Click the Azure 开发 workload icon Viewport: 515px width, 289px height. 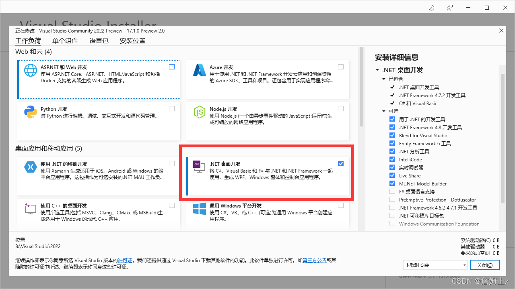199,69
